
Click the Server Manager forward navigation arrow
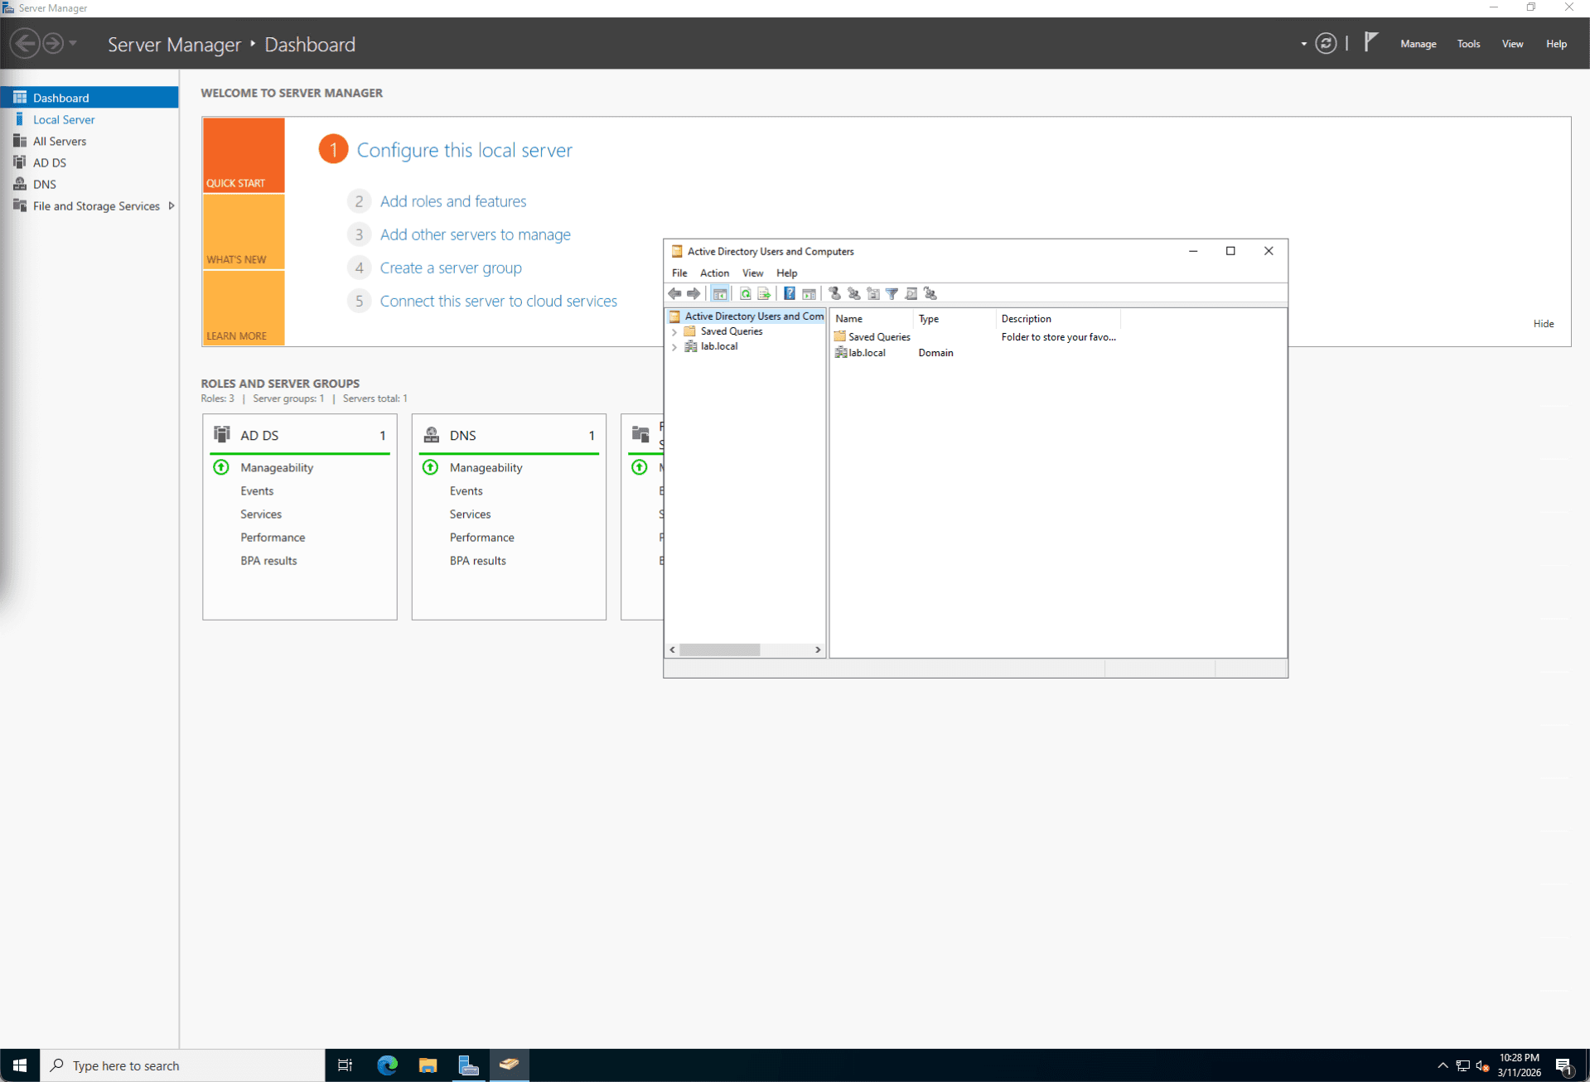[x=53, y=43]
